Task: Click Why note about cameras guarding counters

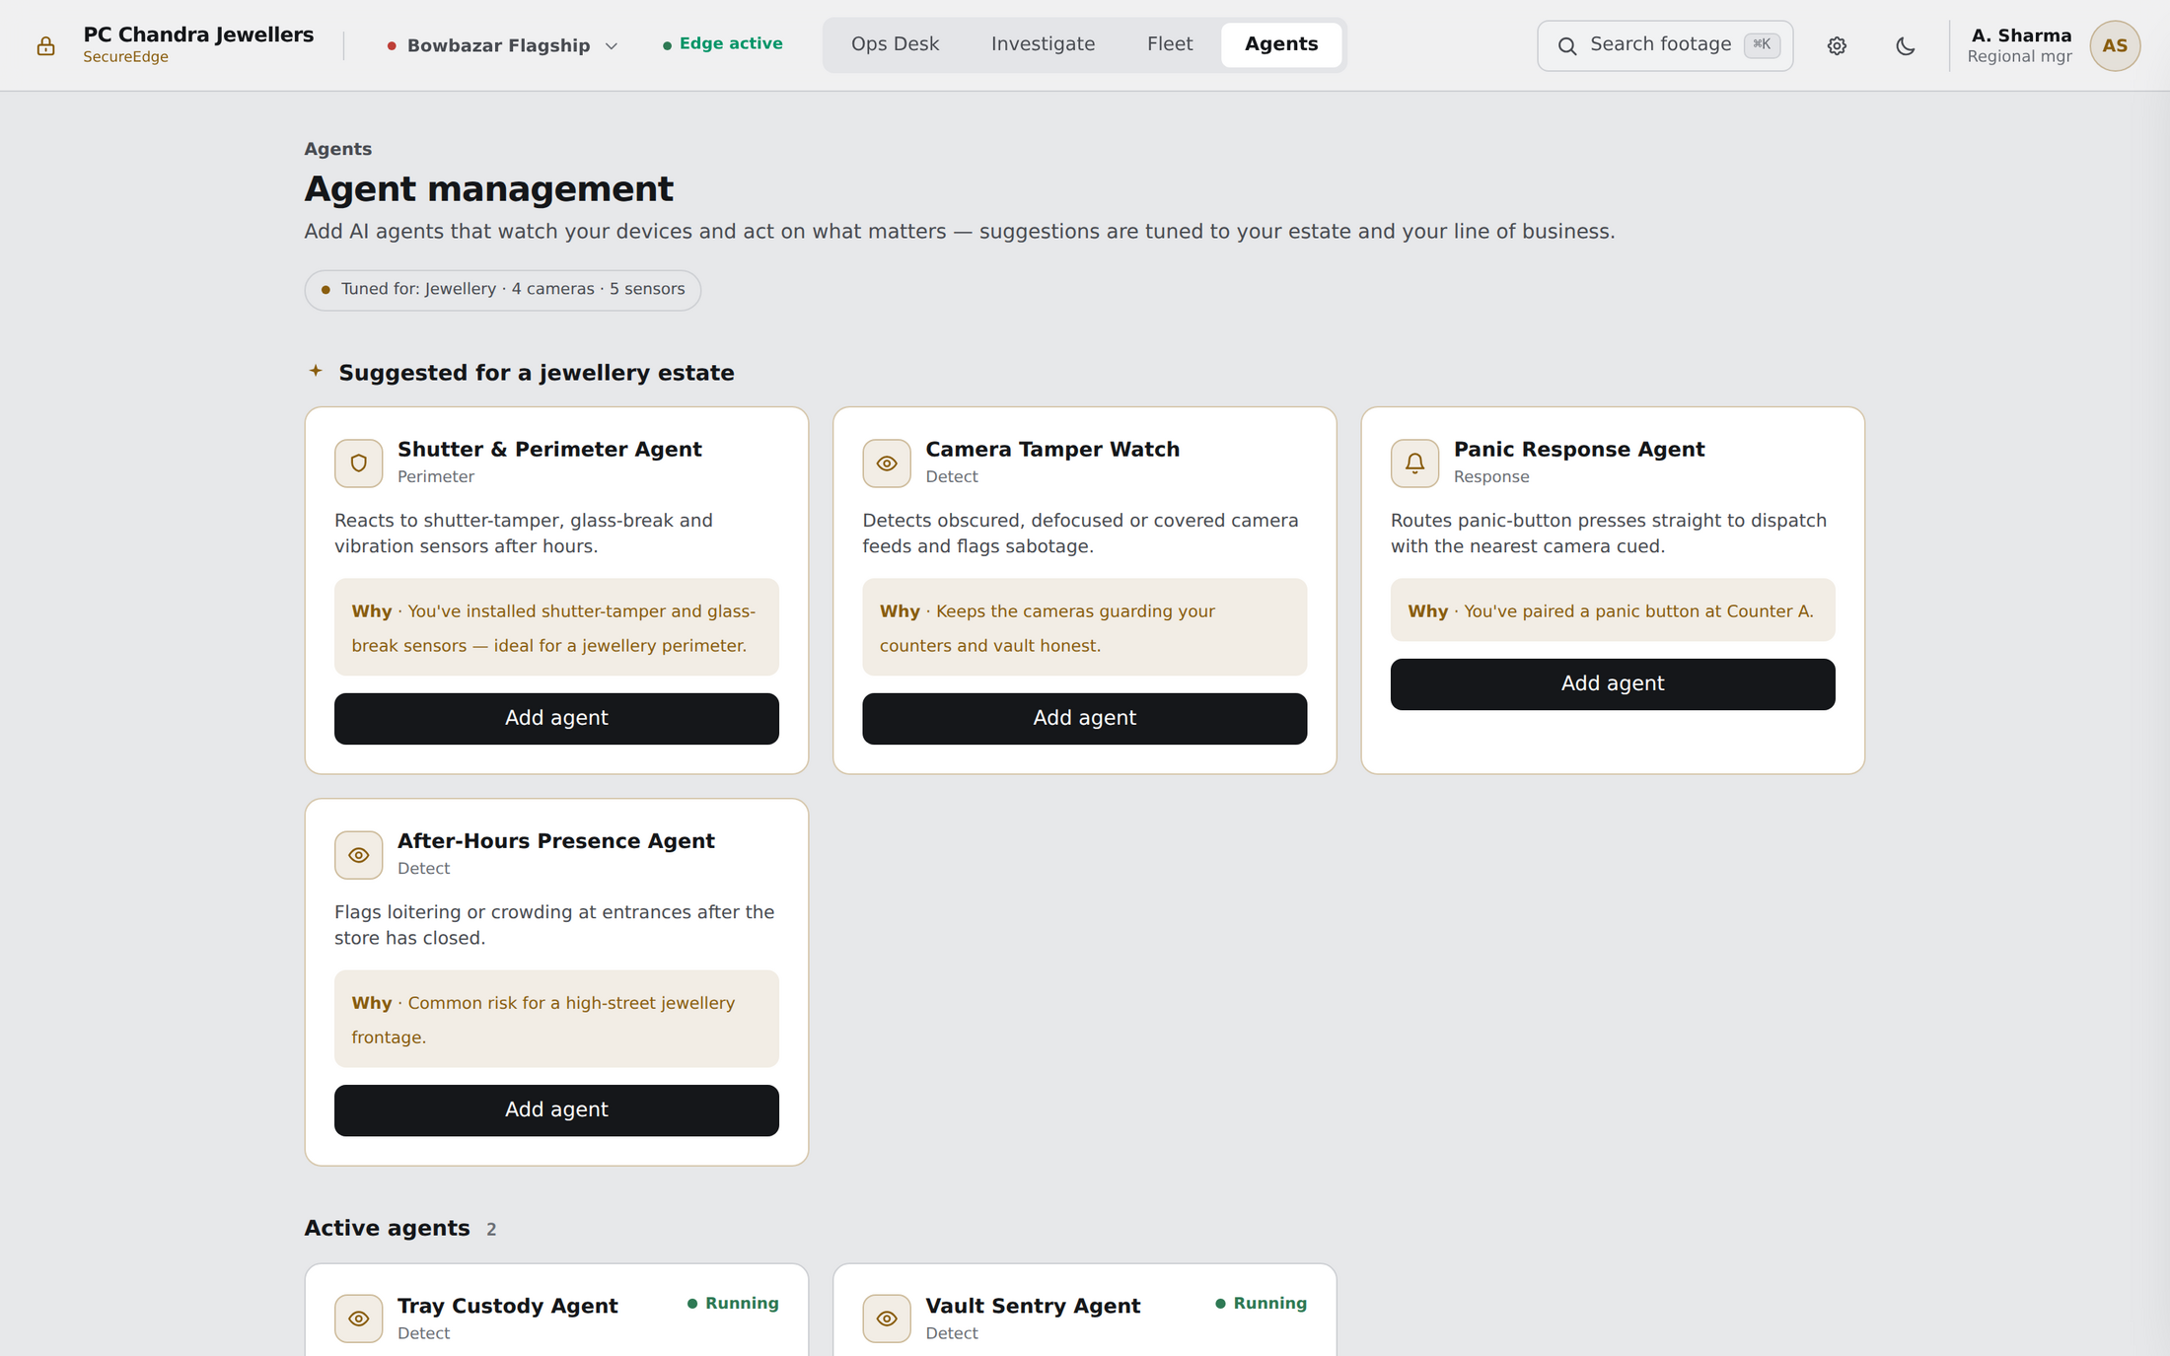Action: 1084,627
